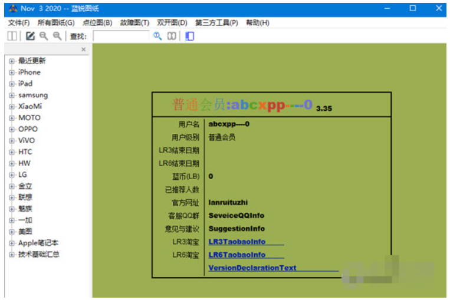
Task: Open the LR6TaobaoInfo link
Action: (237, 255)
